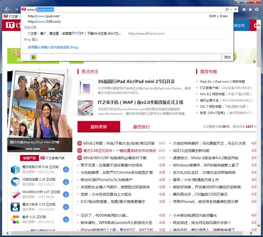
Task: Click the 添加 button in the suggestion panel
Action: click(227, 57)
